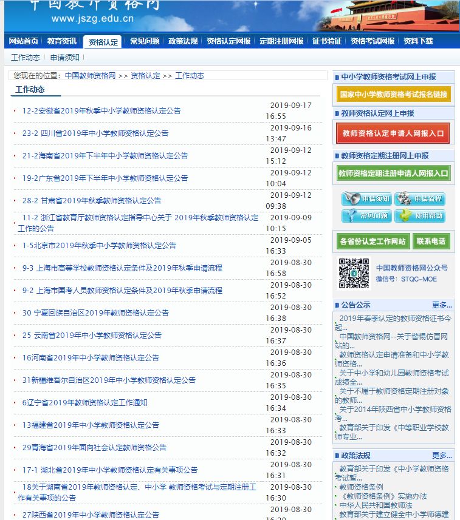460x520 pixels.
Task: Open 2019年春季认定的教师资格证书 notice
Action: pyautogui.click(x=393, y=323)
